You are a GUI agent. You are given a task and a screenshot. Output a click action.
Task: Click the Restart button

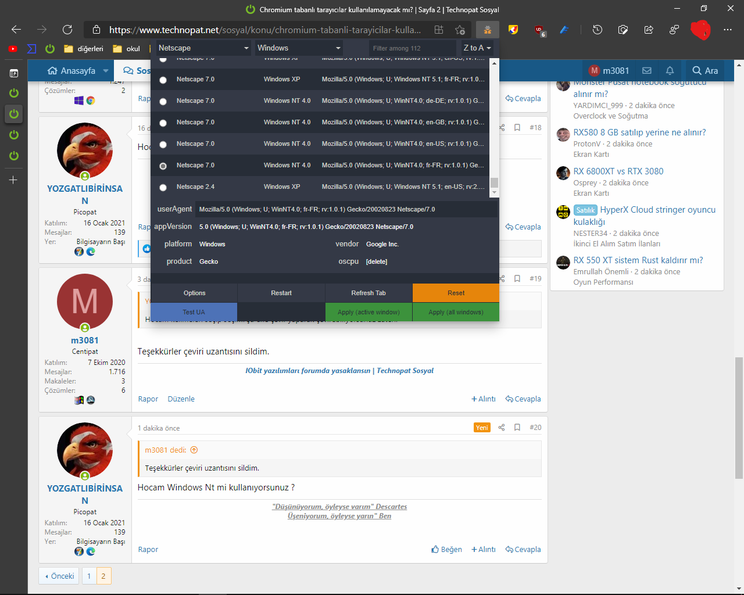click(281, 293)
